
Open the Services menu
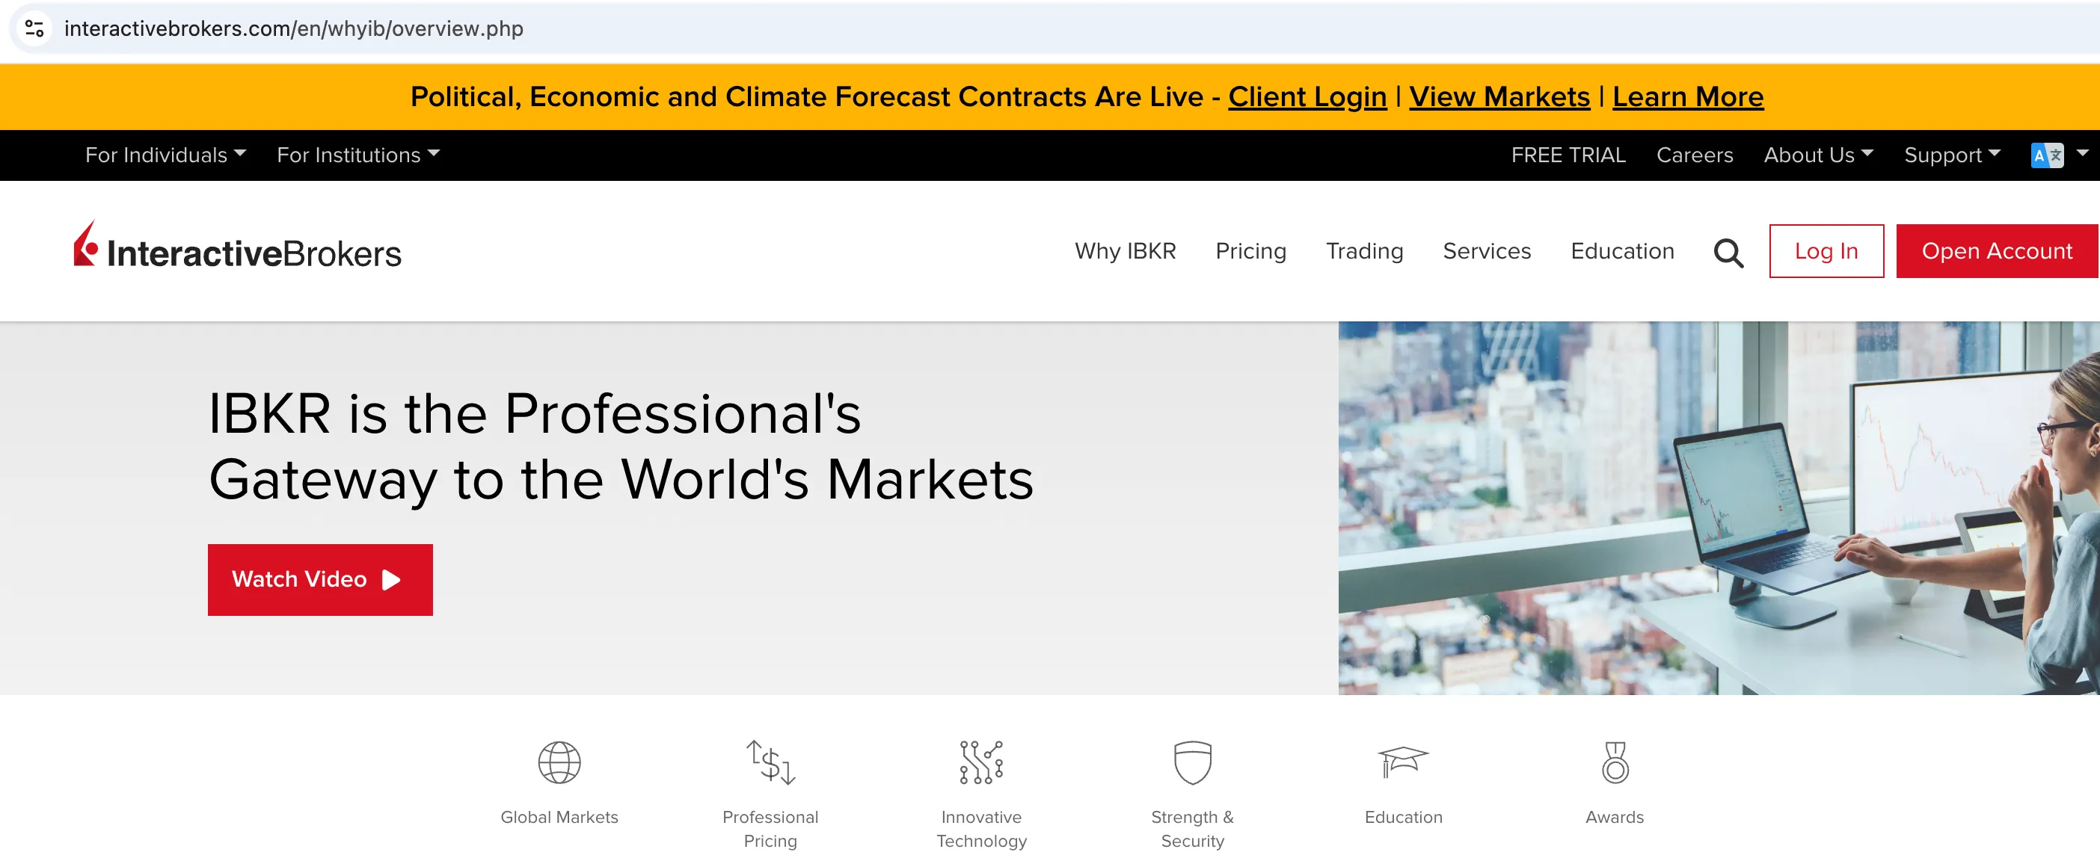[1486, 251]
